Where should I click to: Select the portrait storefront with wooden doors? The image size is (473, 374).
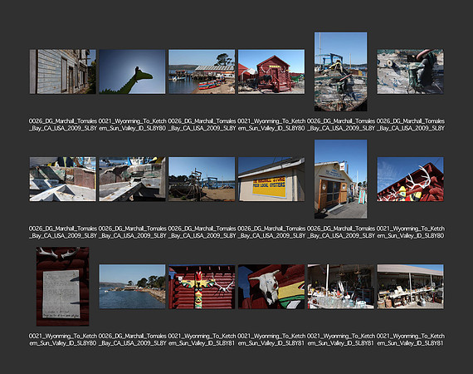(340, 179)
